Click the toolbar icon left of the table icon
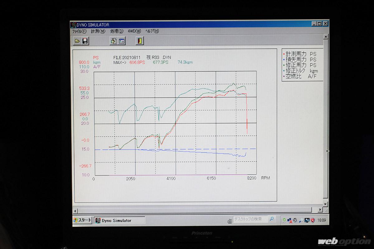This screenshot has width=374, height=249. tap(114, 41)
